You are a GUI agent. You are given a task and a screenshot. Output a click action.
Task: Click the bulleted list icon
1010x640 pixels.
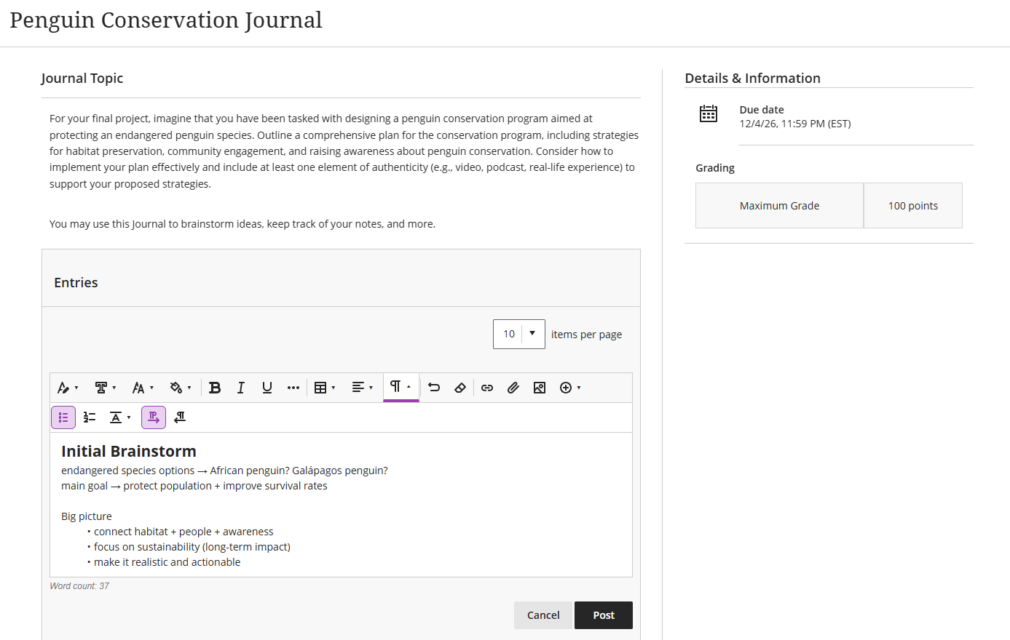click(63, 417)
